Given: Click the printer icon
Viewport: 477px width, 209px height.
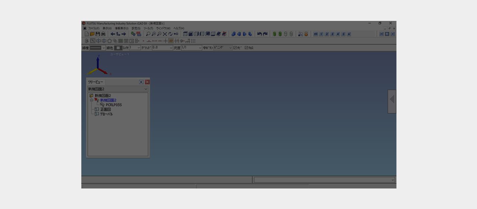Looking at the screenshot, I should coord(103,34).
